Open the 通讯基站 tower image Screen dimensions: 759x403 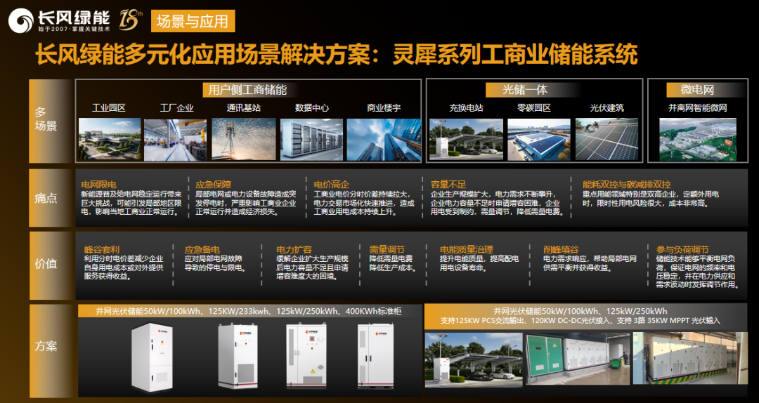point(243,139)
